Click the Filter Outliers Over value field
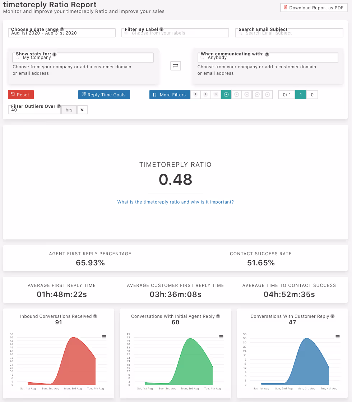 pyautogui.click(x=34, y=110)
